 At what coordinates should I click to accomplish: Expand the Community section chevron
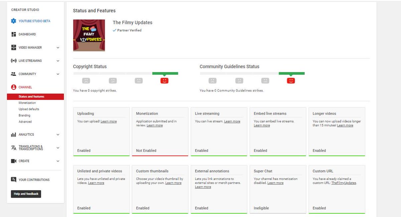click(58, 74)
